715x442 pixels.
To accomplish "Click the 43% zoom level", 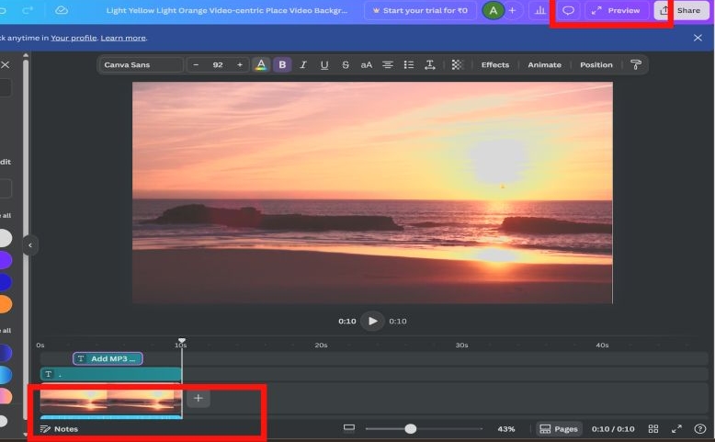I will pyautogui.click(x=506, y=429).
